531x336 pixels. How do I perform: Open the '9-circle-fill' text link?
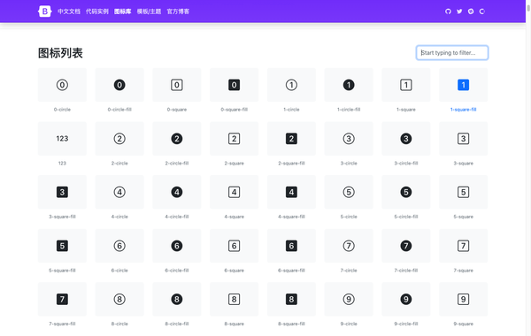tap(406, 324)
